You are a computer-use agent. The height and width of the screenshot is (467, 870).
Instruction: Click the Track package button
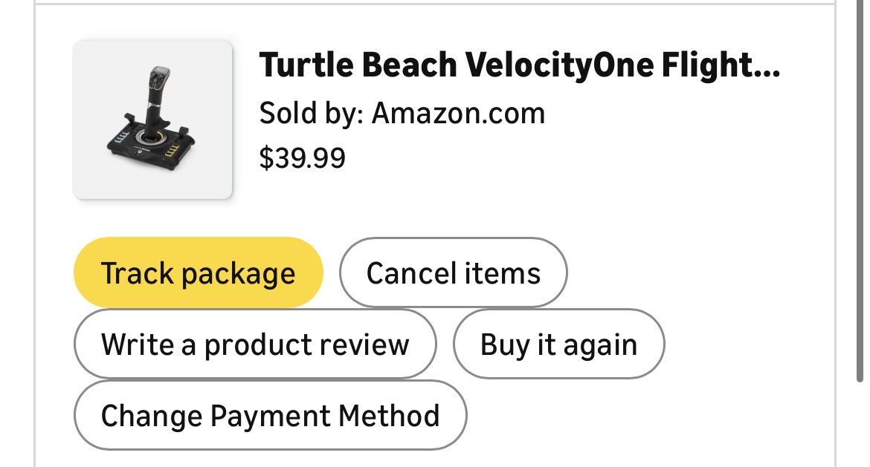pos(198,272)
